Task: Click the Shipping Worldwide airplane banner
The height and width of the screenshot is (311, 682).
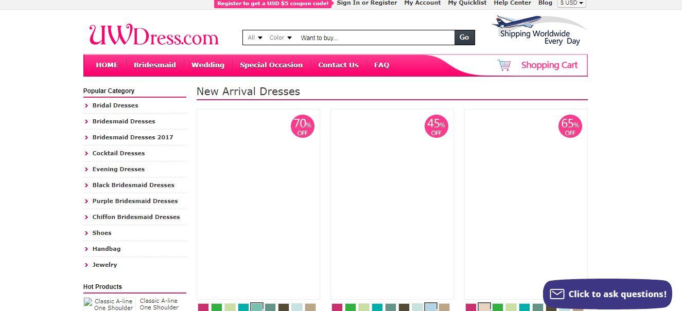Action: pyautogui.click(x=540, y=30)
